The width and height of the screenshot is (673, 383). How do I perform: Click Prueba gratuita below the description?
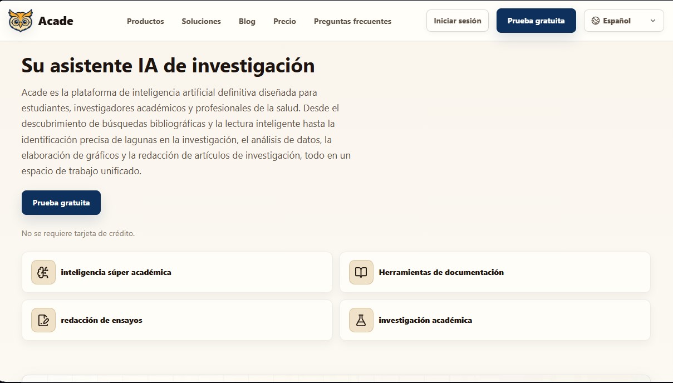[x=61, y=203]
